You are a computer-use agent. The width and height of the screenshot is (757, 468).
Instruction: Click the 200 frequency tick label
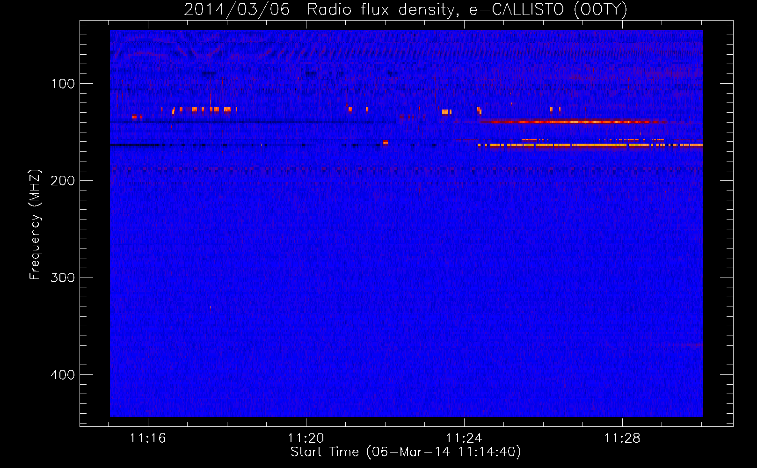[63, 181]
